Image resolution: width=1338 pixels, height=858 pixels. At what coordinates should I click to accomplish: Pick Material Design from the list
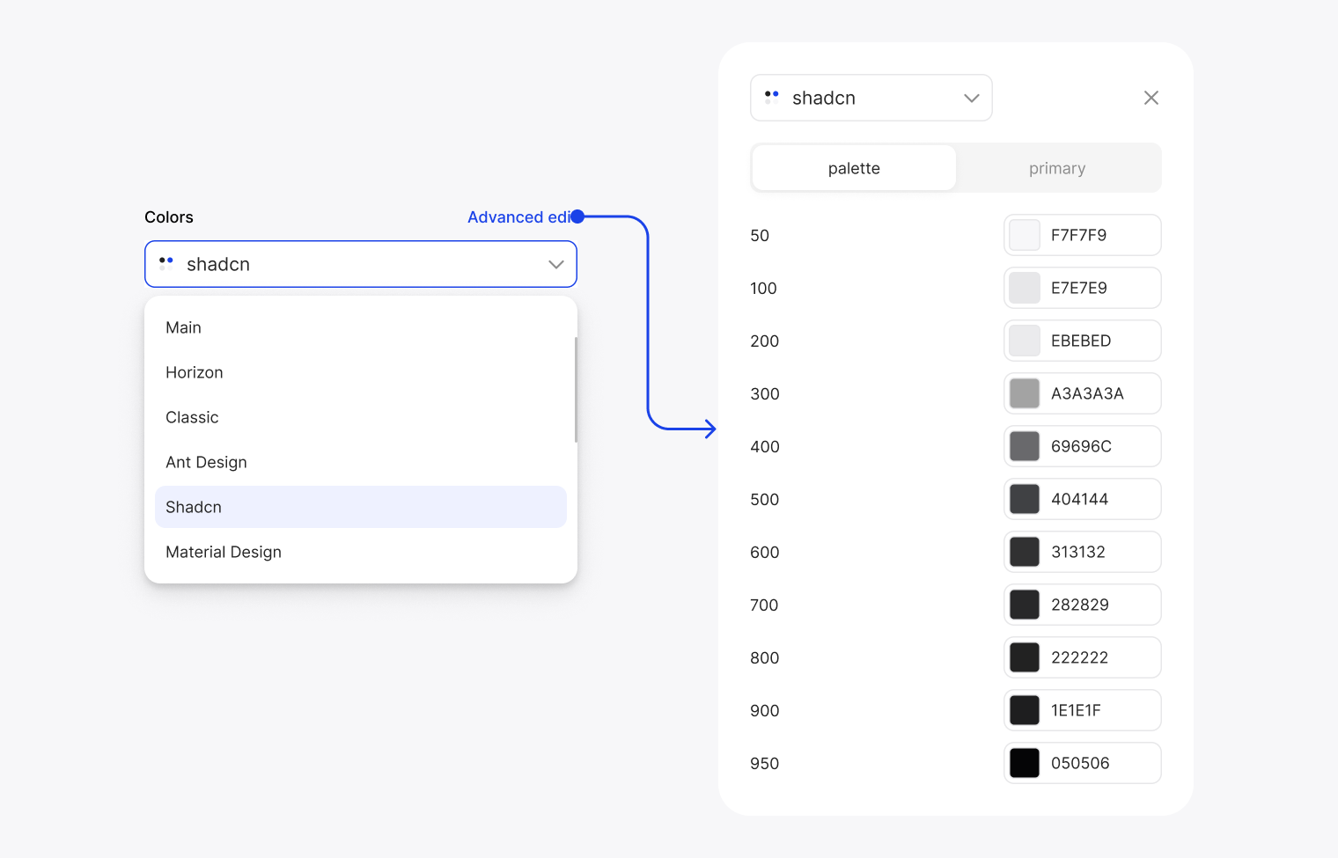[224, 552]
